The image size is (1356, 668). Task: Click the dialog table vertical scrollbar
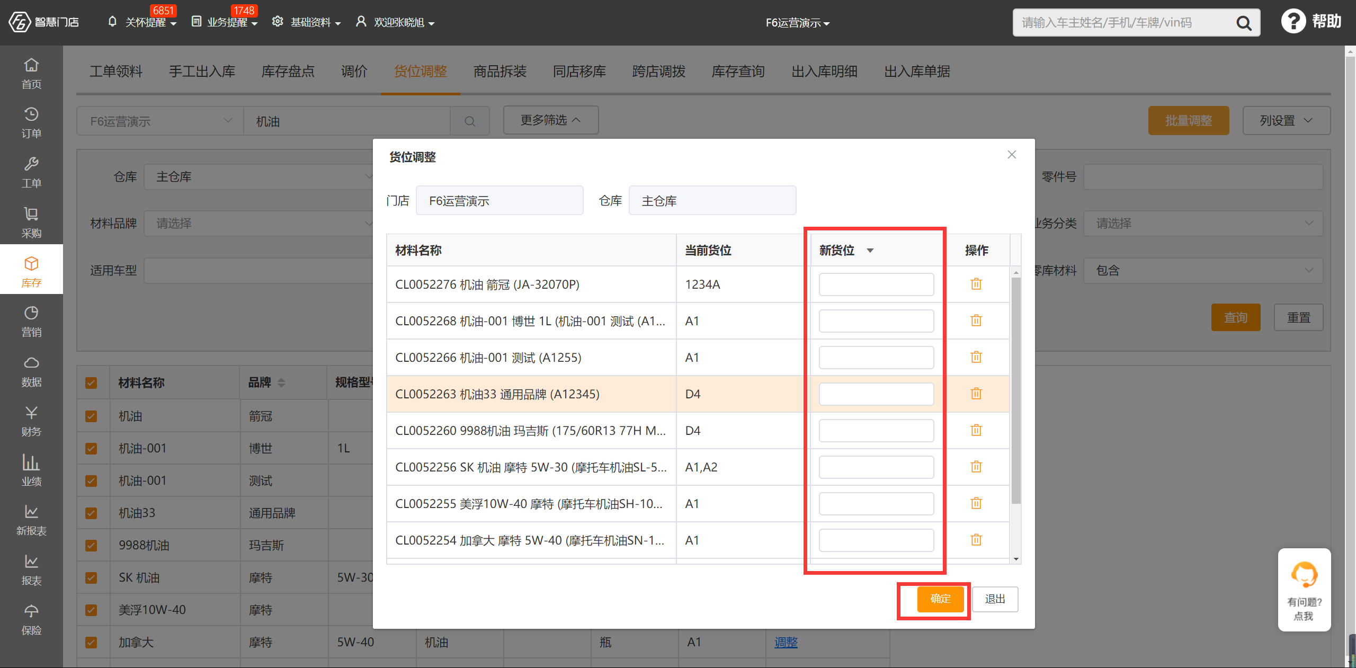pyautogui.click(x=1015, y=390)
